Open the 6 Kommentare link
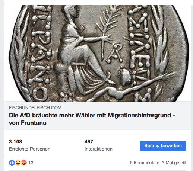 145,163
